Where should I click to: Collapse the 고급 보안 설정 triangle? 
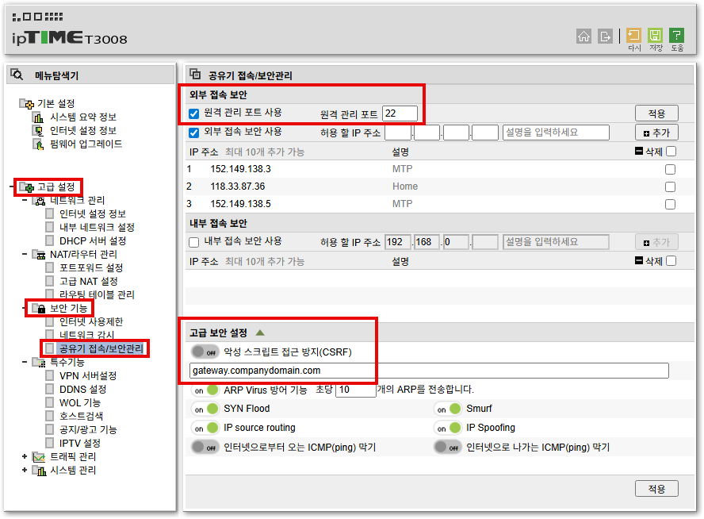pos(260,333)
